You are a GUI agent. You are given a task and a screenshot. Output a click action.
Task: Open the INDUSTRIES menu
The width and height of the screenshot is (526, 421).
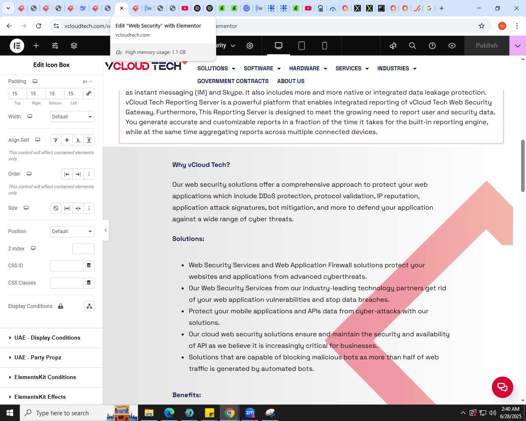[397, 69]
